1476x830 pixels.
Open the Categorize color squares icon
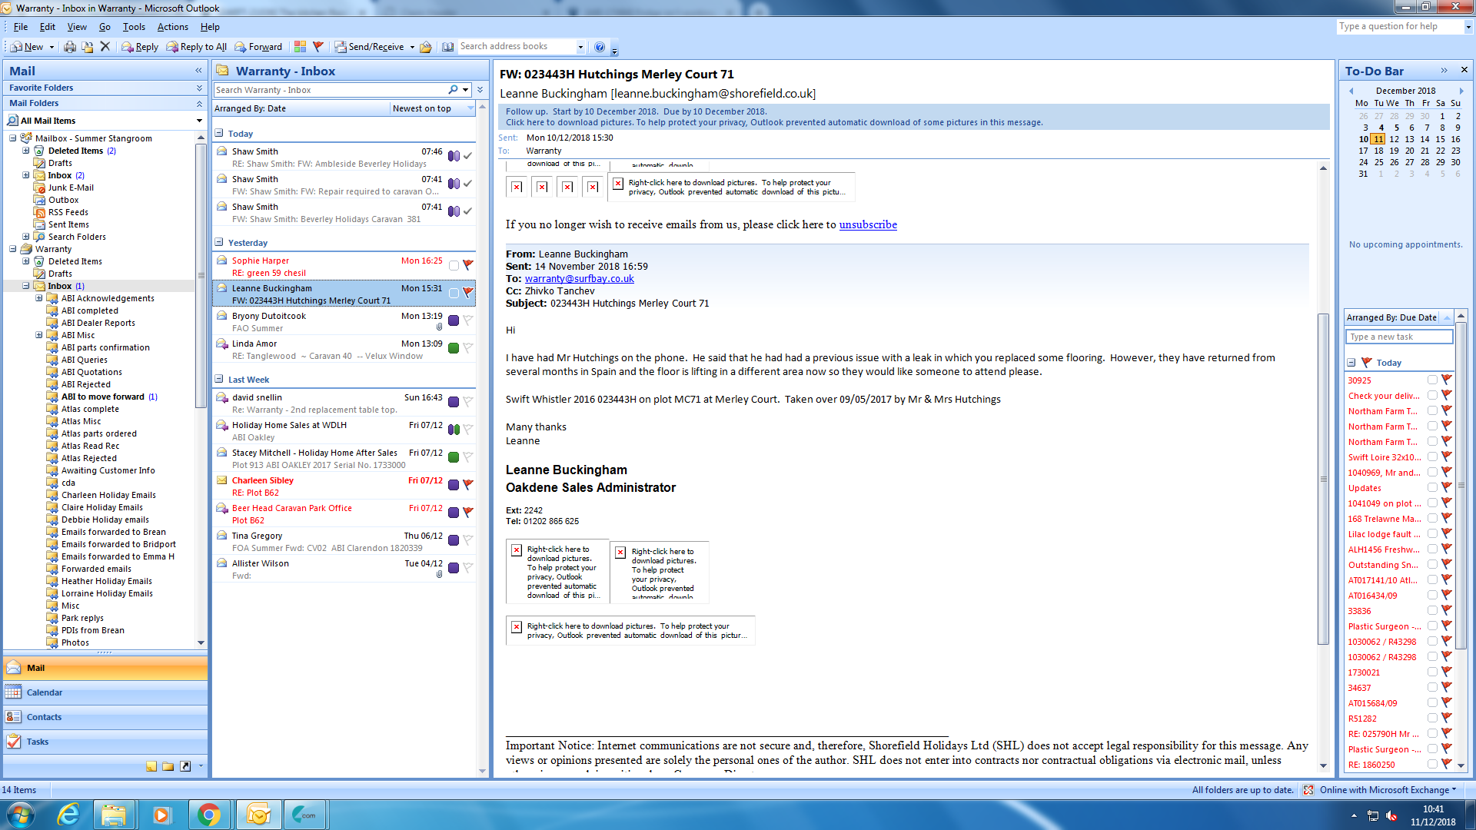pyautogui.click(x=300, y=47)
